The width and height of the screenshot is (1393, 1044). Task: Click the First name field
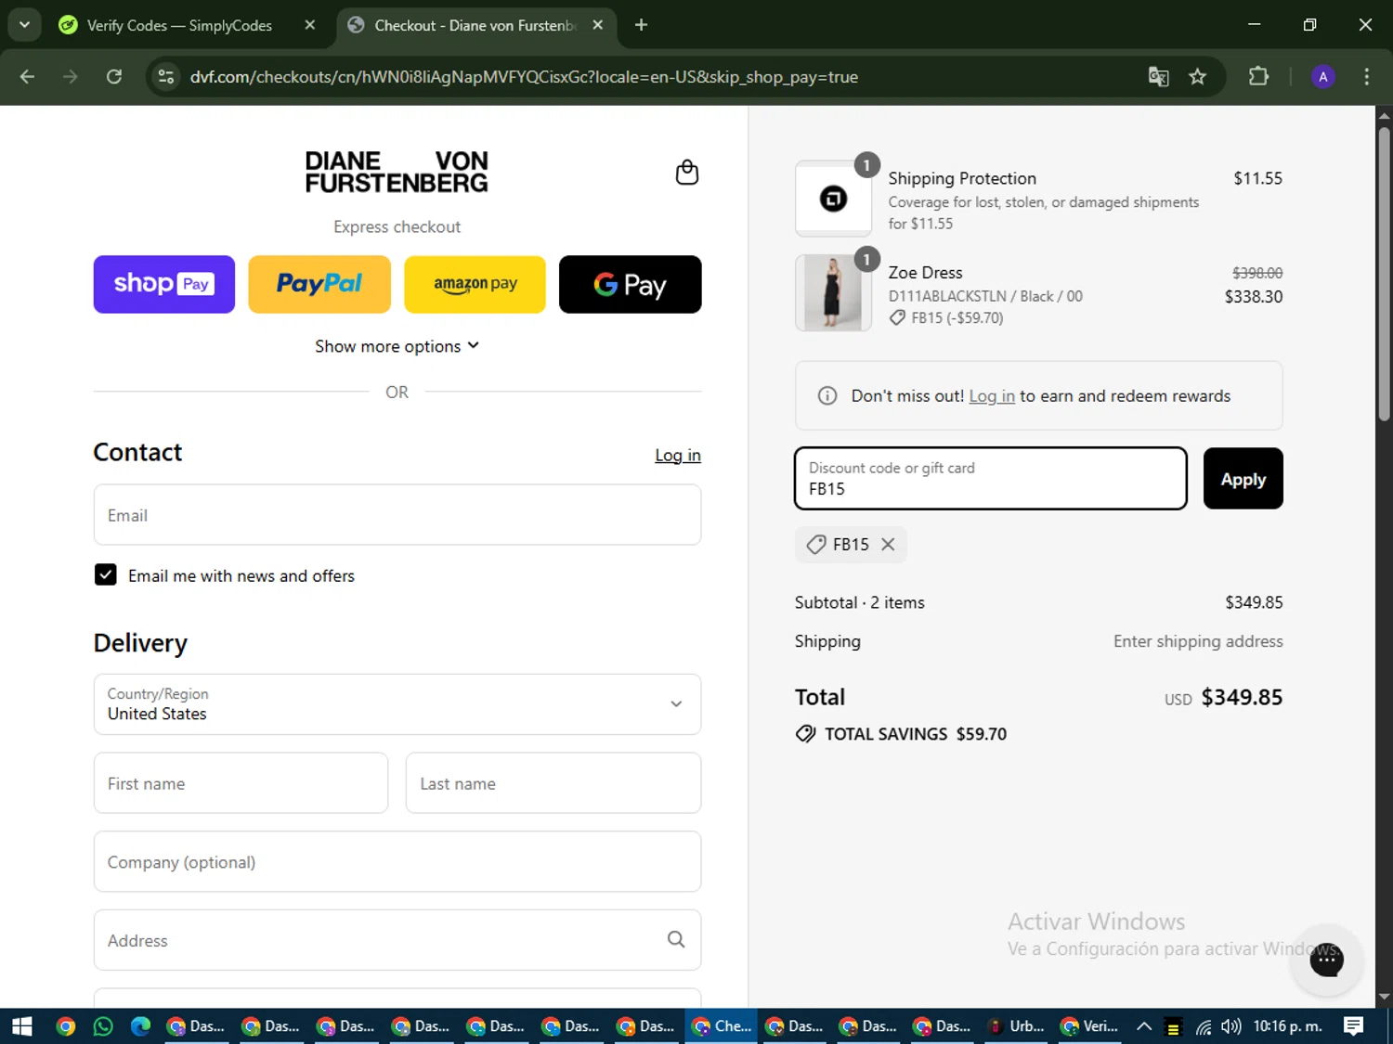click(x=241, y=783)
